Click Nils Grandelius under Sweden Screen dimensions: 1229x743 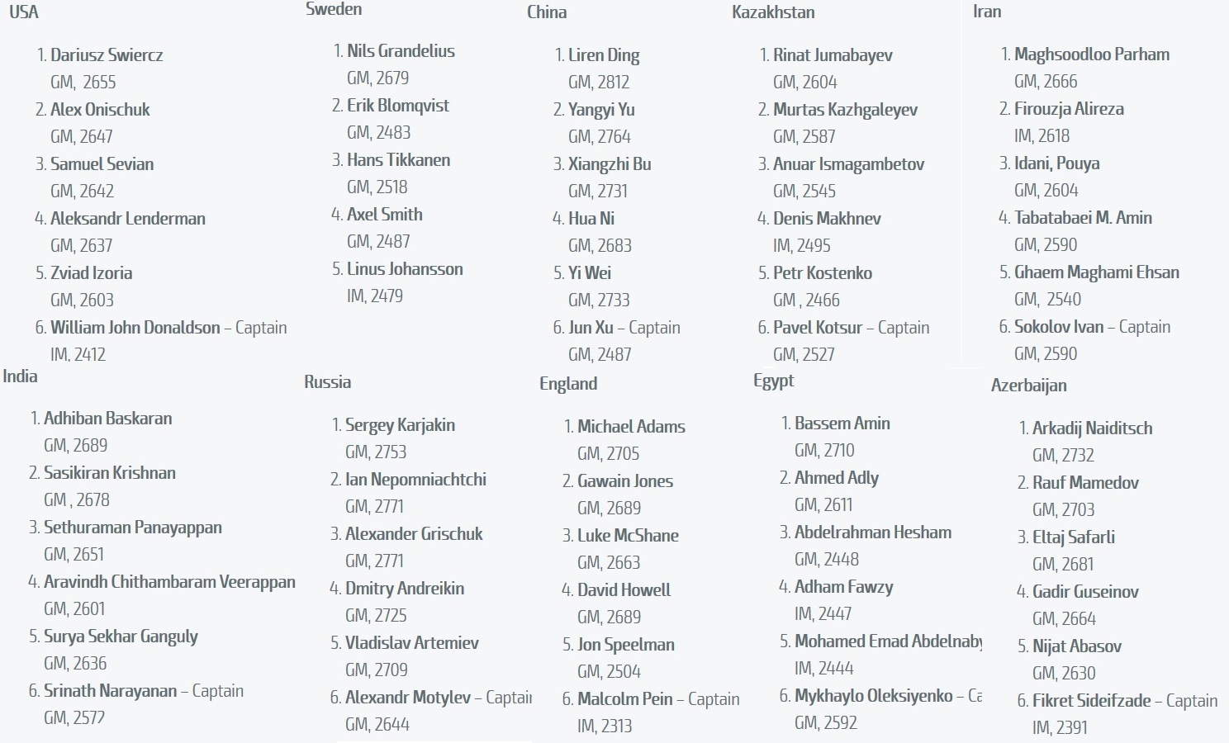pos(401,51)
